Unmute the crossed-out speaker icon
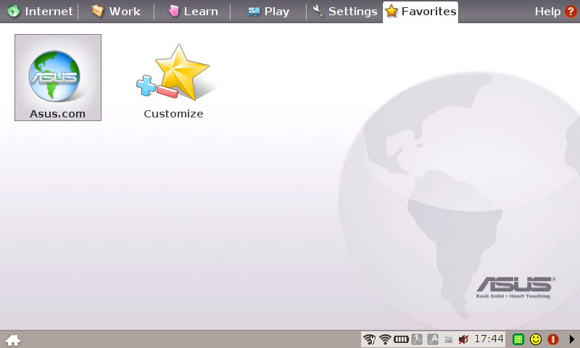The width and height of the screenshot is (580, 348). 463,339
